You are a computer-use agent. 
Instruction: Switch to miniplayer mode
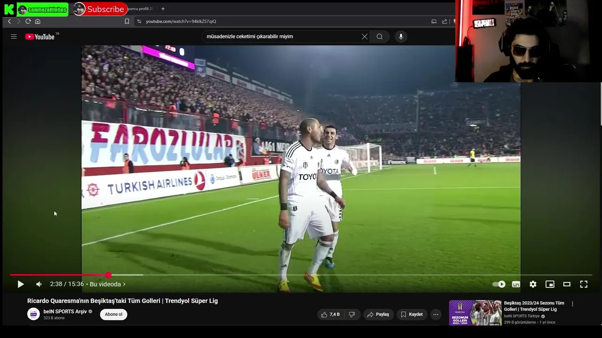pyautogui.click(x=550, y=284)
